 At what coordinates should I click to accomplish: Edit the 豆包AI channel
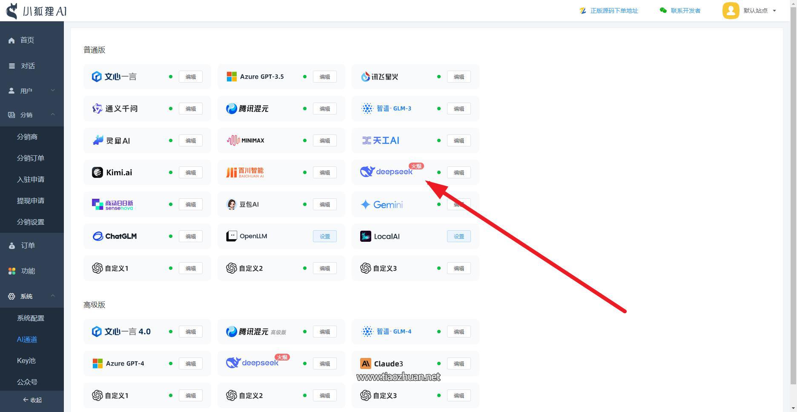(325, 204)
